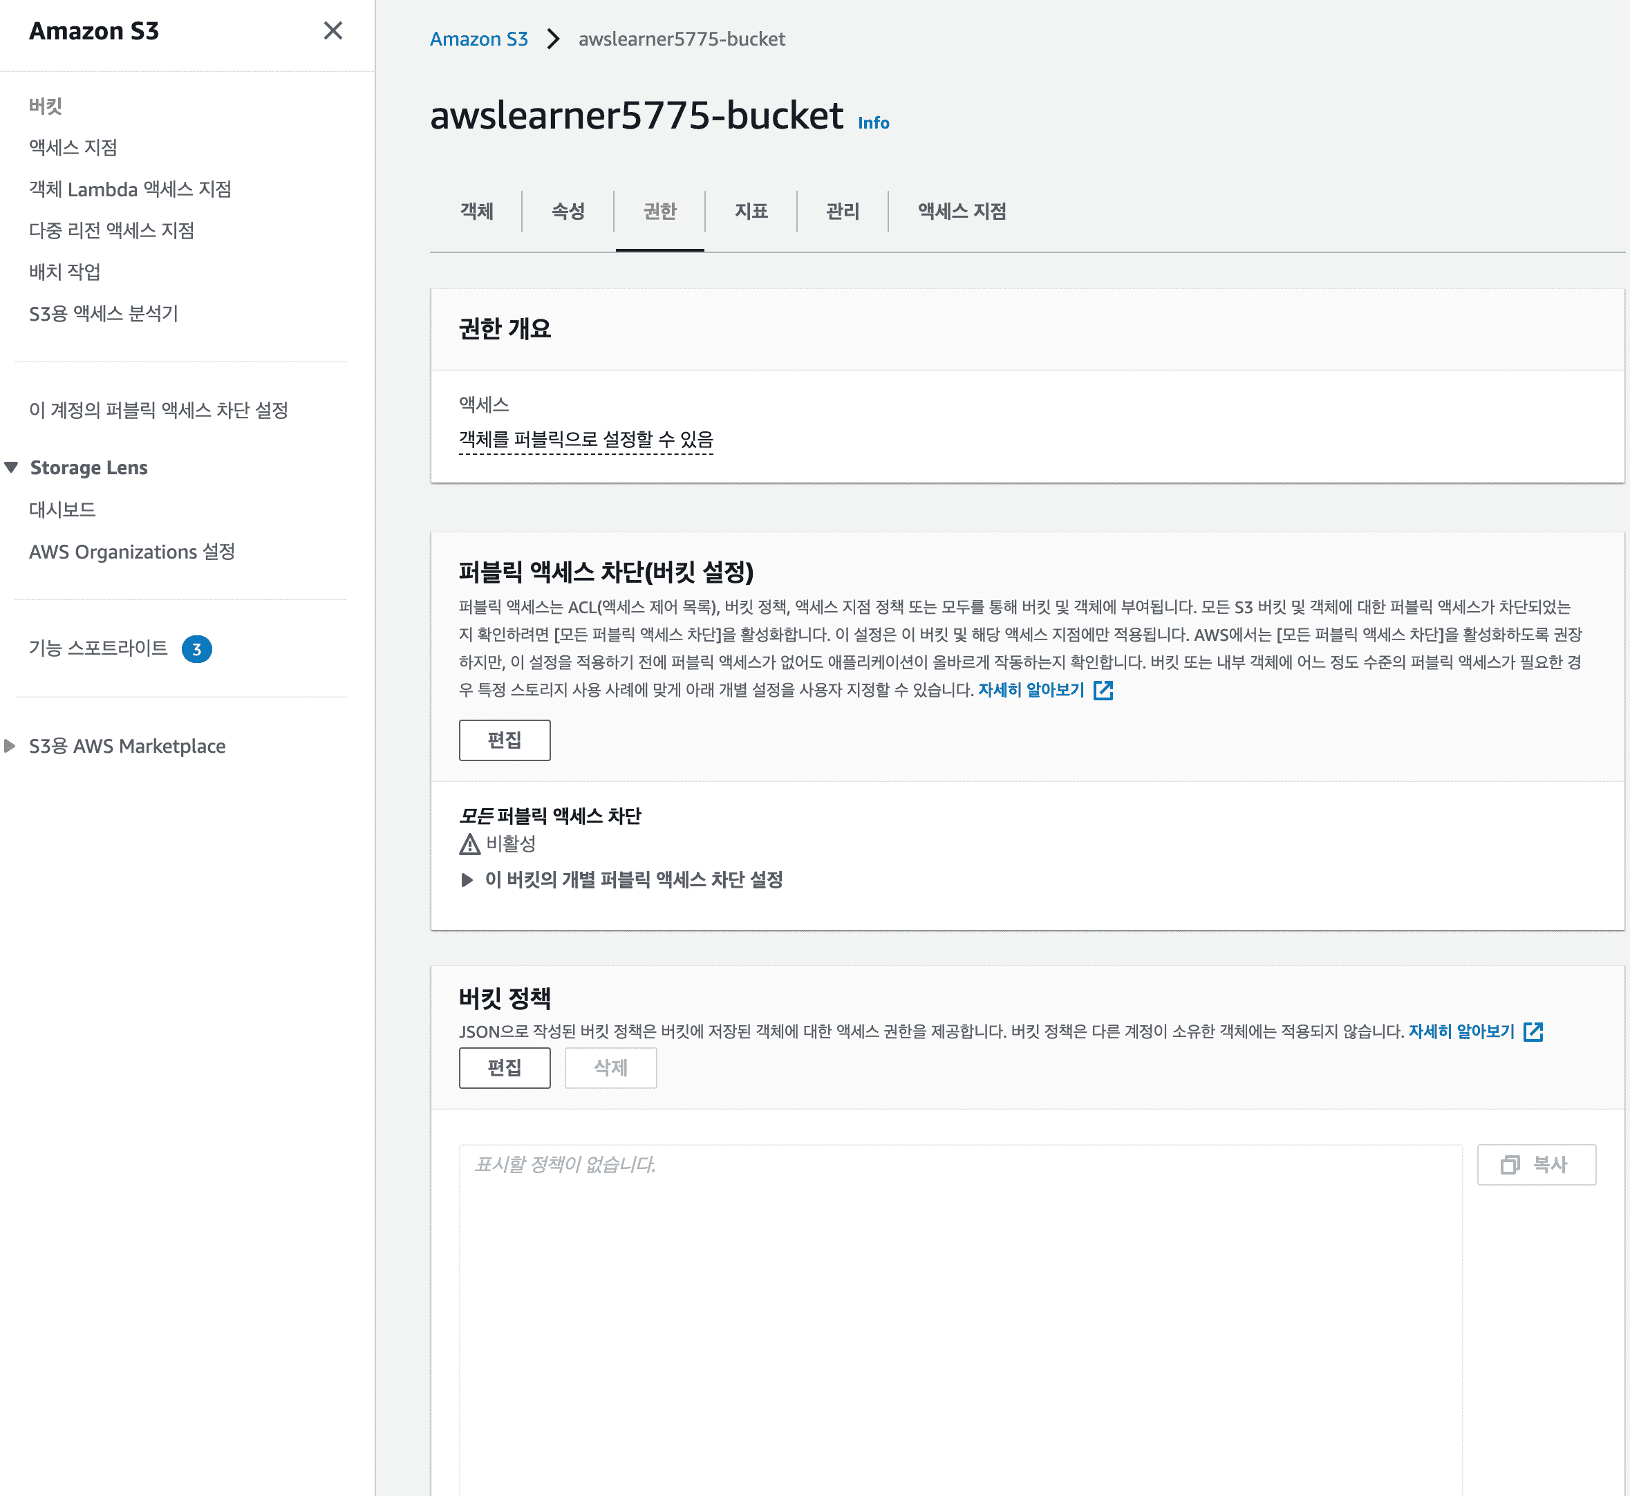Switch to the 속성 tab

568,212
